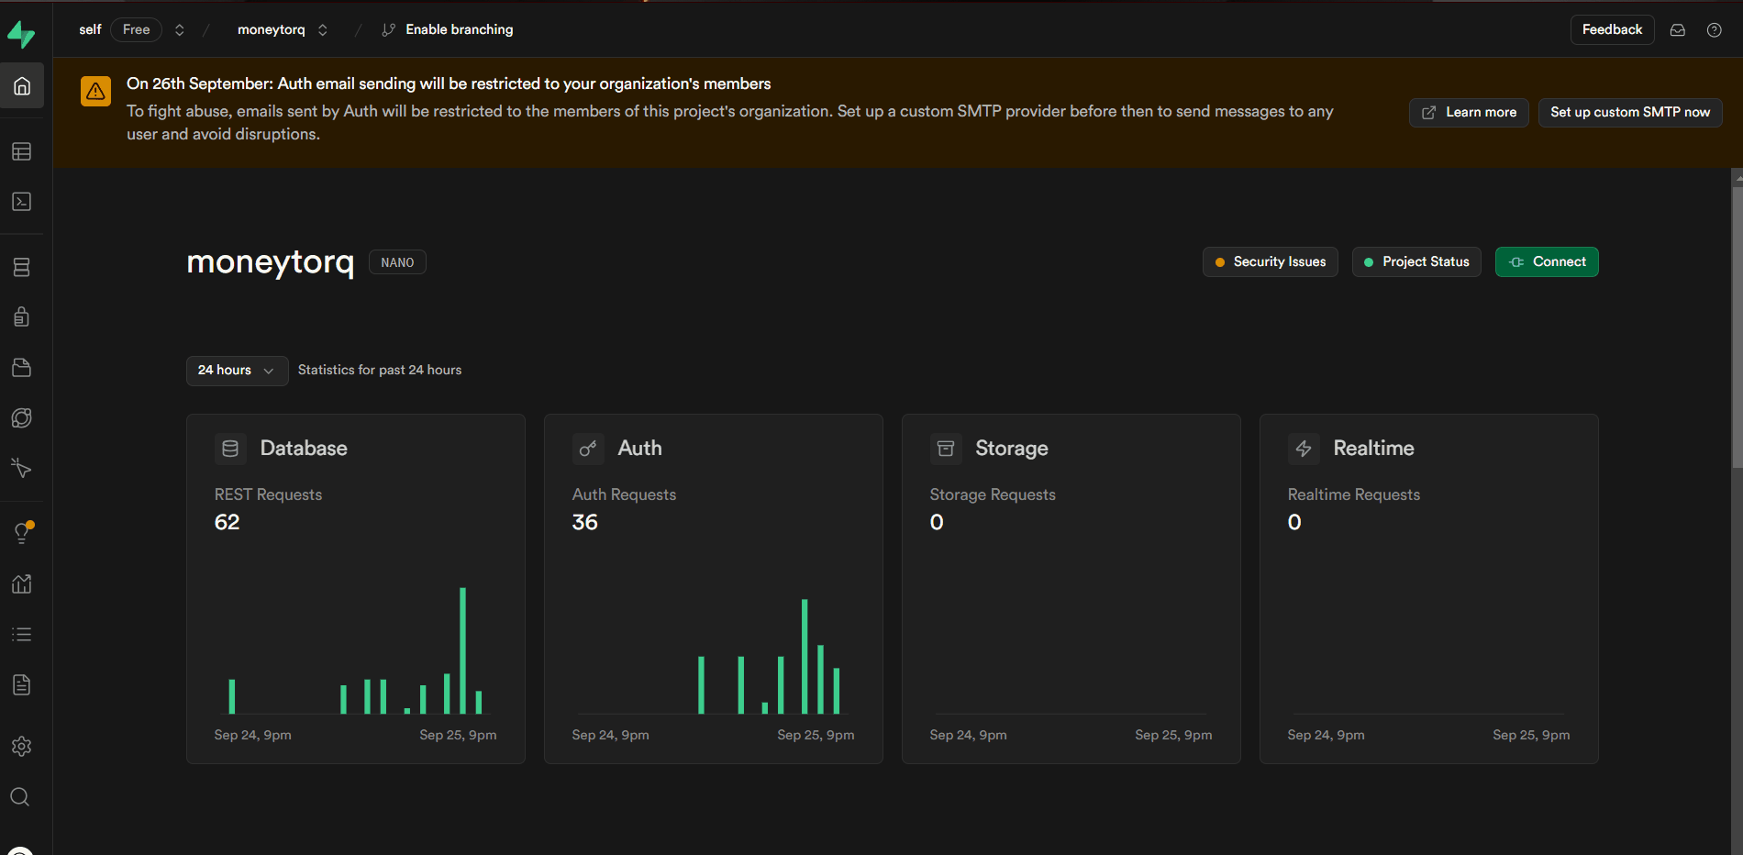1743x855 pixels.
Task: Click the green Connect button
Action: (1547, 262)
